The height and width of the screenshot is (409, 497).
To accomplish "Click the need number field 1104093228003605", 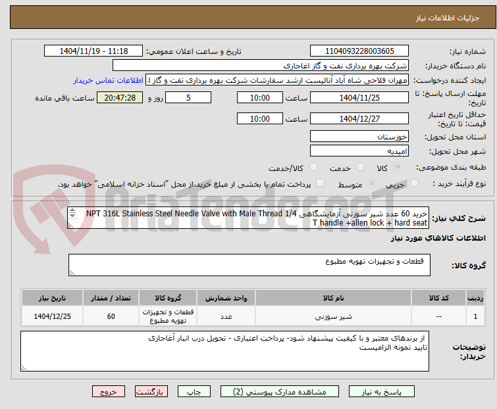I will pyautogui.click(x=359, y=51).
